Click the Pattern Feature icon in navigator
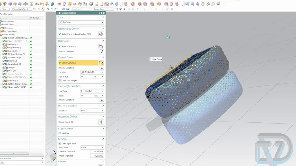The image size is (296, 166). coord(7,84)
